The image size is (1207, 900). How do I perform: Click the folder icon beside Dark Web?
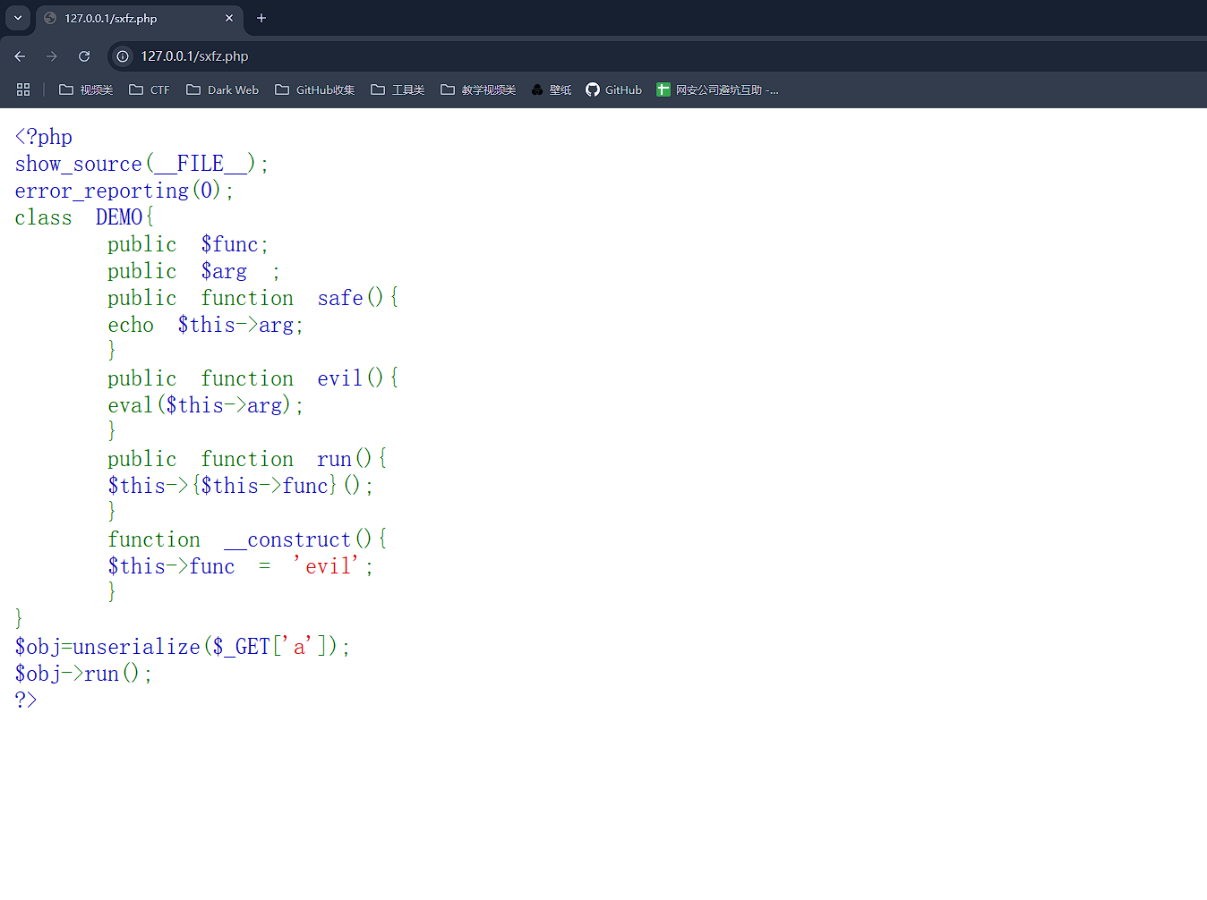tap(193, 89)
